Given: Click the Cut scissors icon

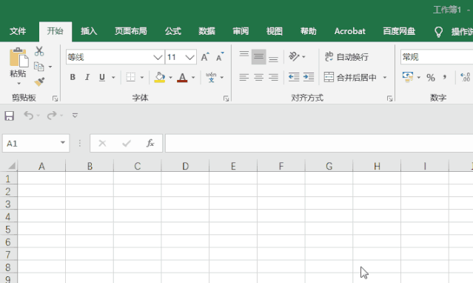Looking at the screenshot, I should click(39, 51).
